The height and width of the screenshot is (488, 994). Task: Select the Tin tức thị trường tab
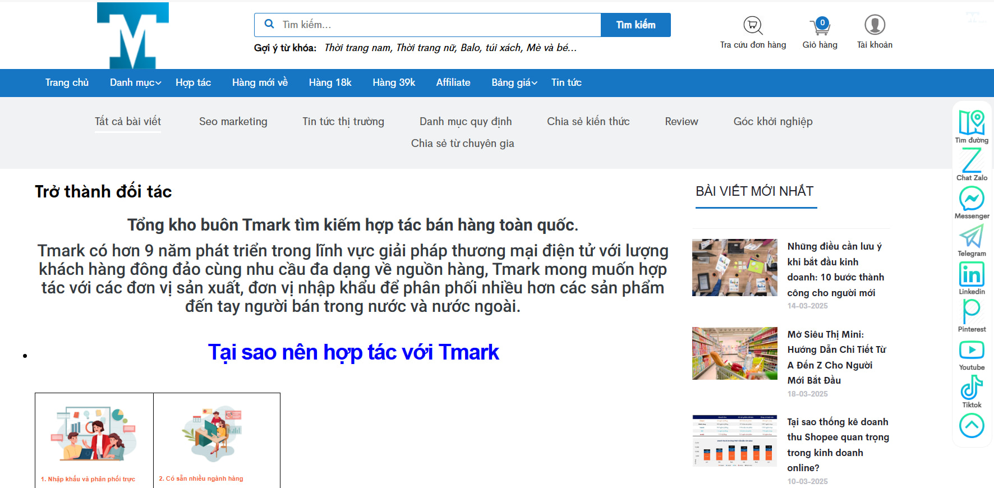click(x=343, y=121)
